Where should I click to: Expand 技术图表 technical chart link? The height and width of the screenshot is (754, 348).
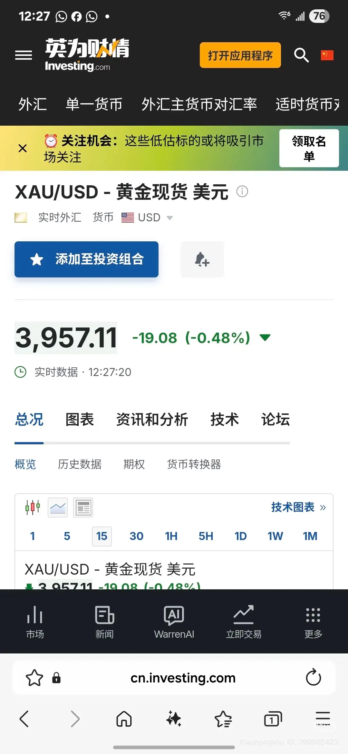[x=298, y=507]
